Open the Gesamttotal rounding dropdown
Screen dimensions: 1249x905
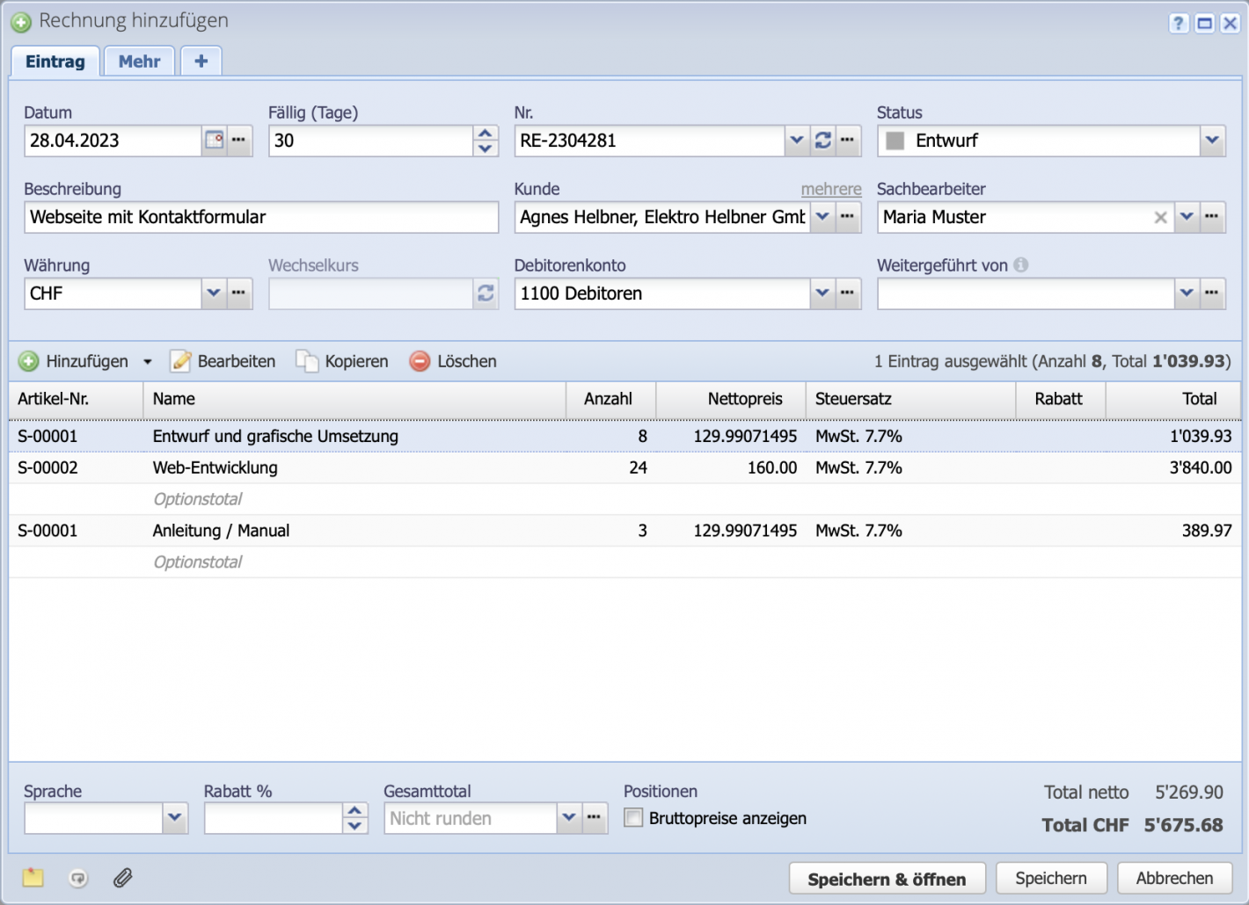pyautogui.click(x=568, y=818)
